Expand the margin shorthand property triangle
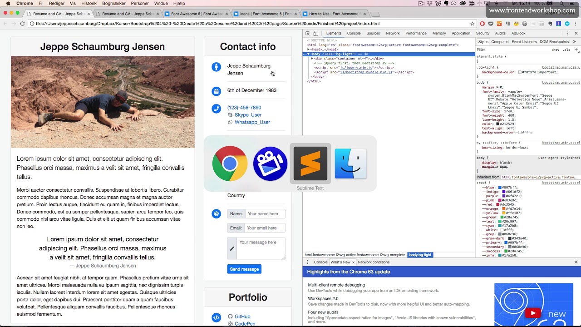Image resolution: width=581 pixels, height=327 pixels. pos(497,87)
